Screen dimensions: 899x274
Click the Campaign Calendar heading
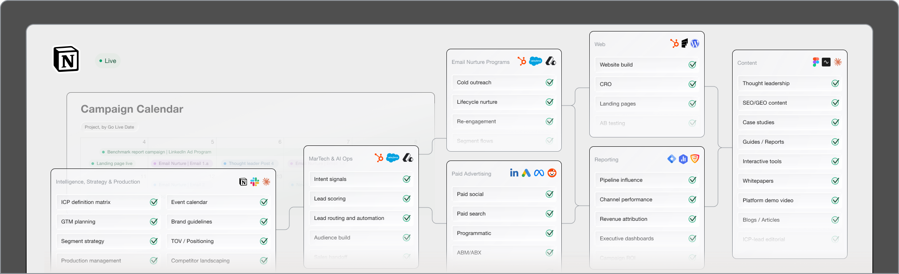tap(132, 109)
